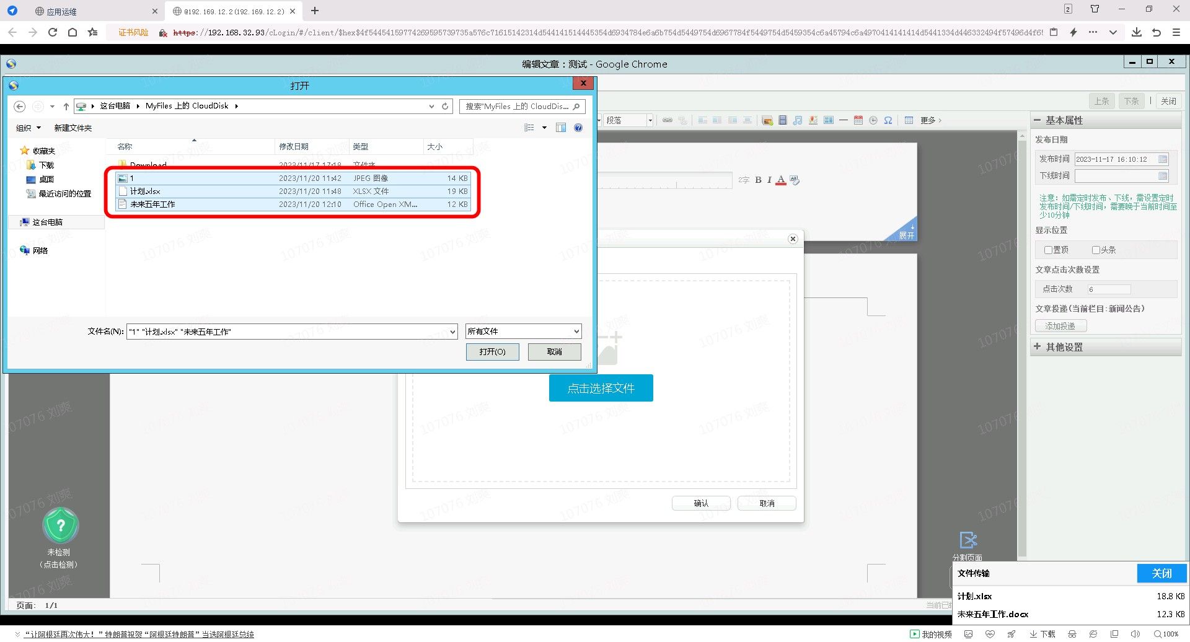
Task: Click the 打开(O) button
Action: click(492, 352)
